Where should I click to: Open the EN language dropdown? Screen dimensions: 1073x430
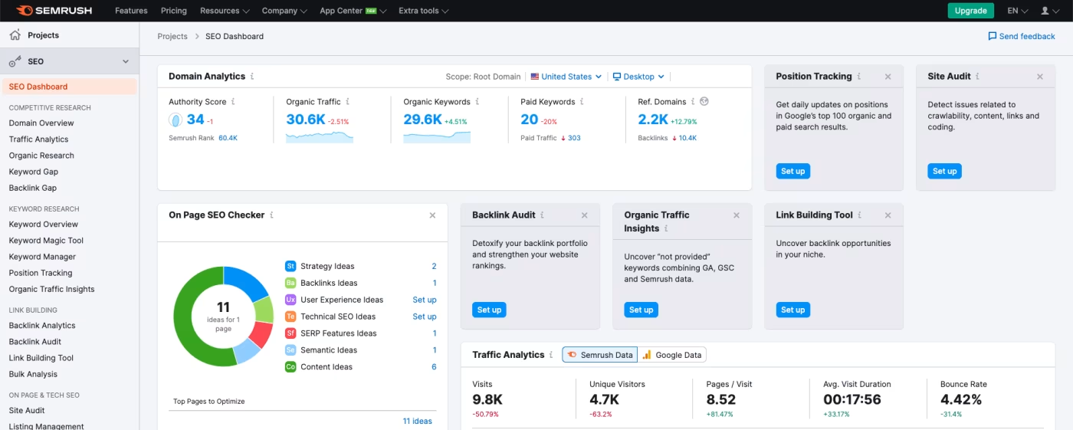pos(1017,11)
